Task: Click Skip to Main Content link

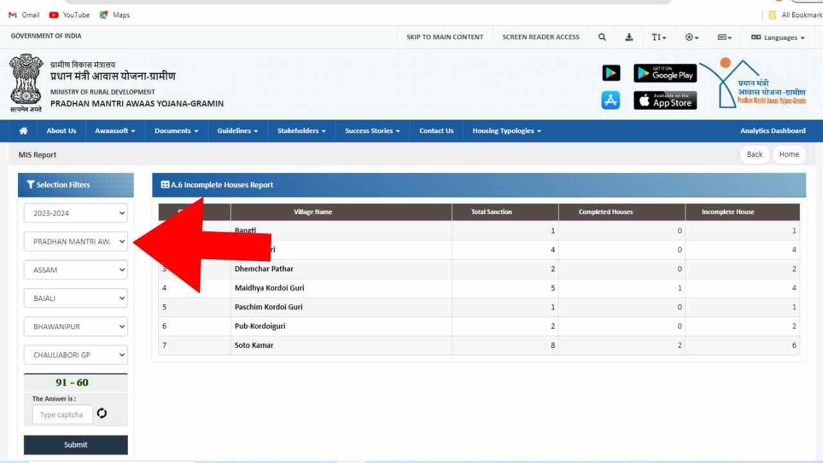Action: point(445,37)
